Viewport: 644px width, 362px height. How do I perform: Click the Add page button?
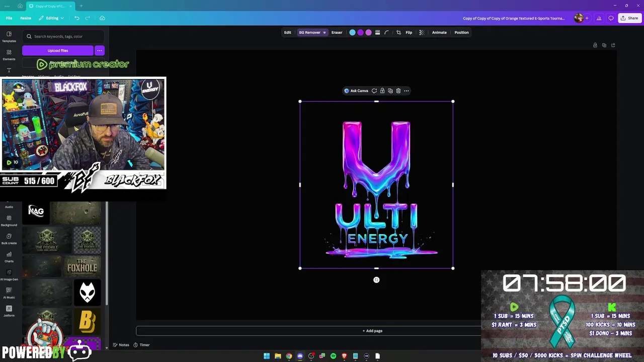(x=372, y=331)
